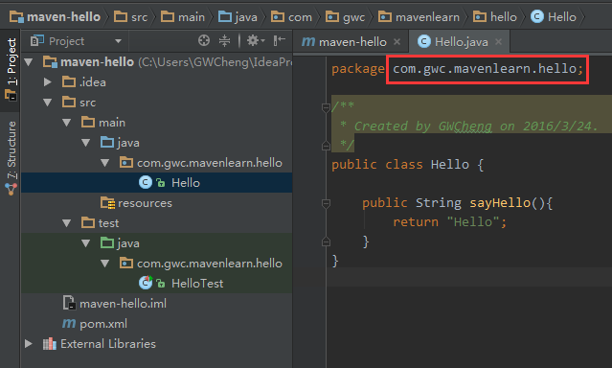Image resolution: width=612 pixels, height=368 pixels.
Task: Click the maven-hello module icon in tree
Action: click(x=50, y=61)
